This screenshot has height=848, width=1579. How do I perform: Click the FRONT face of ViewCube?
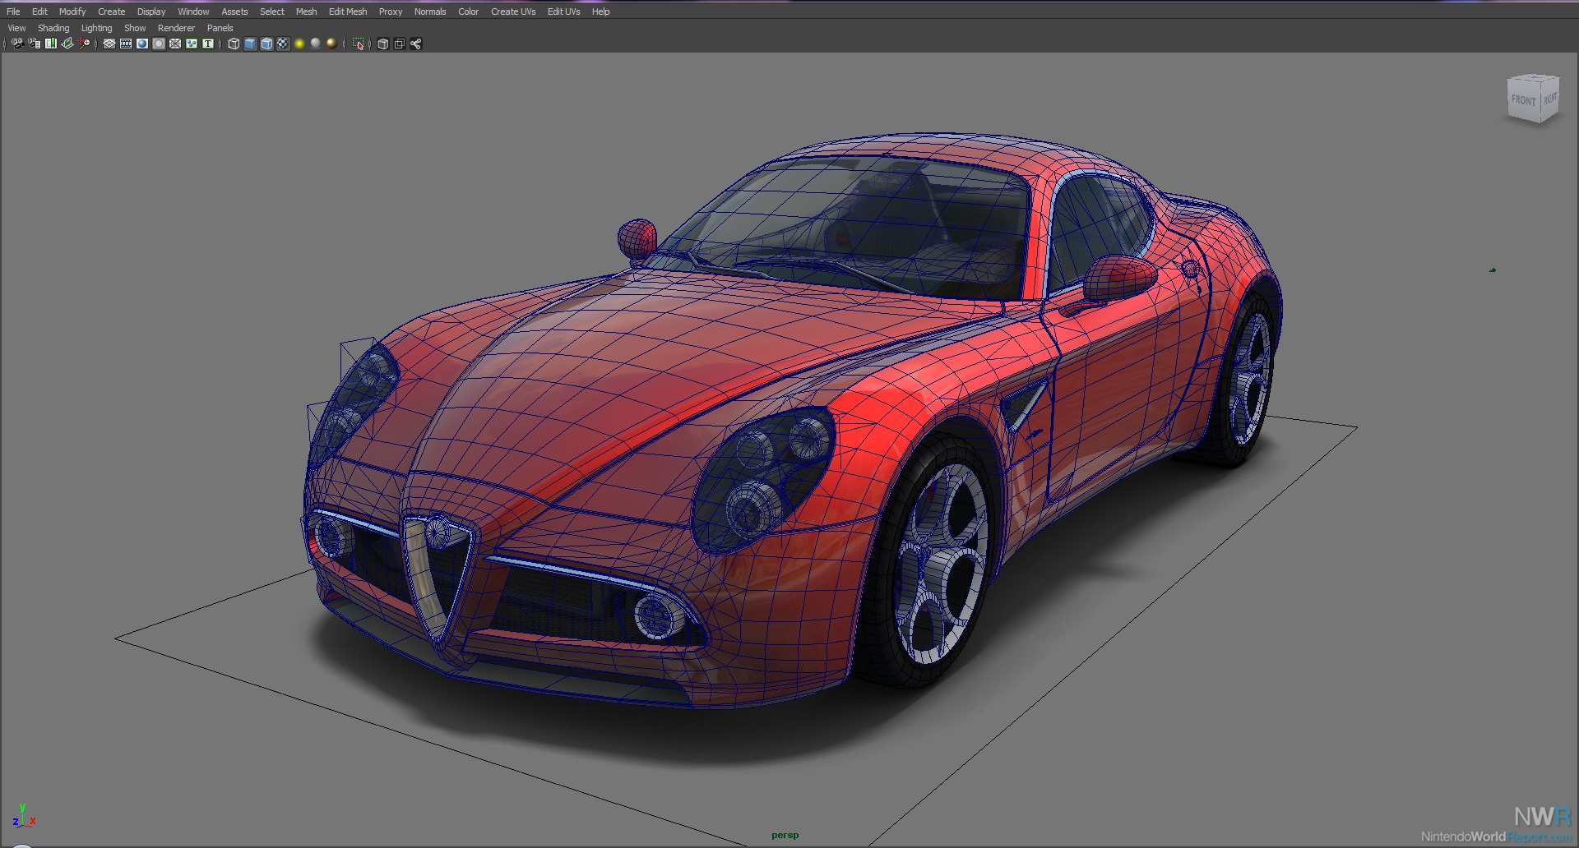pos(1523,100)
